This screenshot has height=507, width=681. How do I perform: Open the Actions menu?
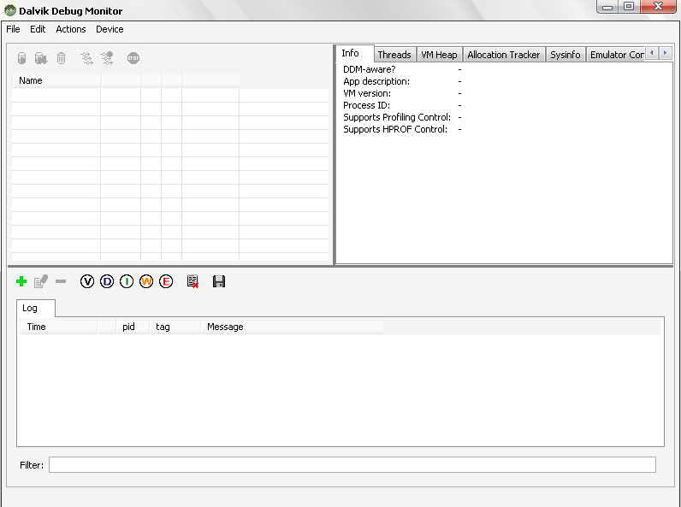pos(71,29)
